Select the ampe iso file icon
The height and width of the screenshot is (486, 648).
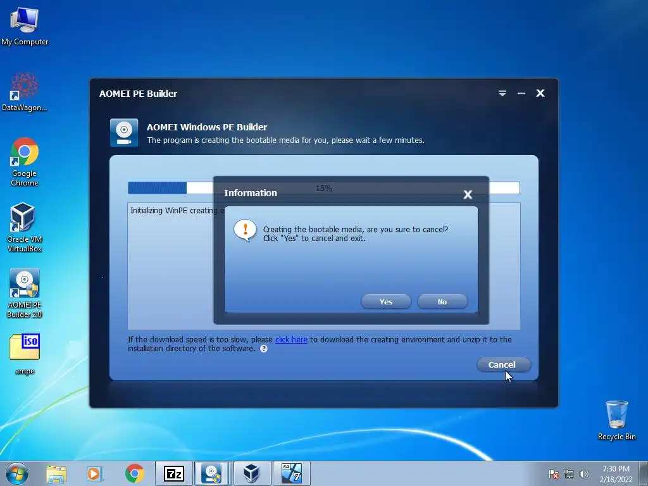click(x=25, y=354)
